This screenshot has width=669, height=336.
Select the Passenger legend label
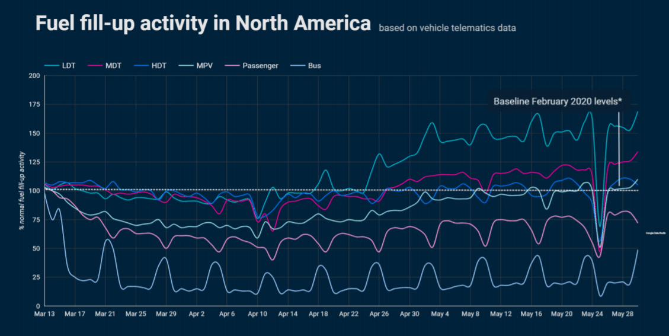tap(260, 66)
